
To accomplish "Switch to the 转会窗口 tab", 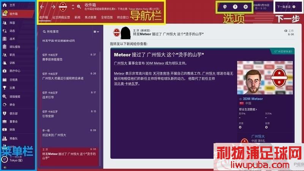I will (123, 17).
